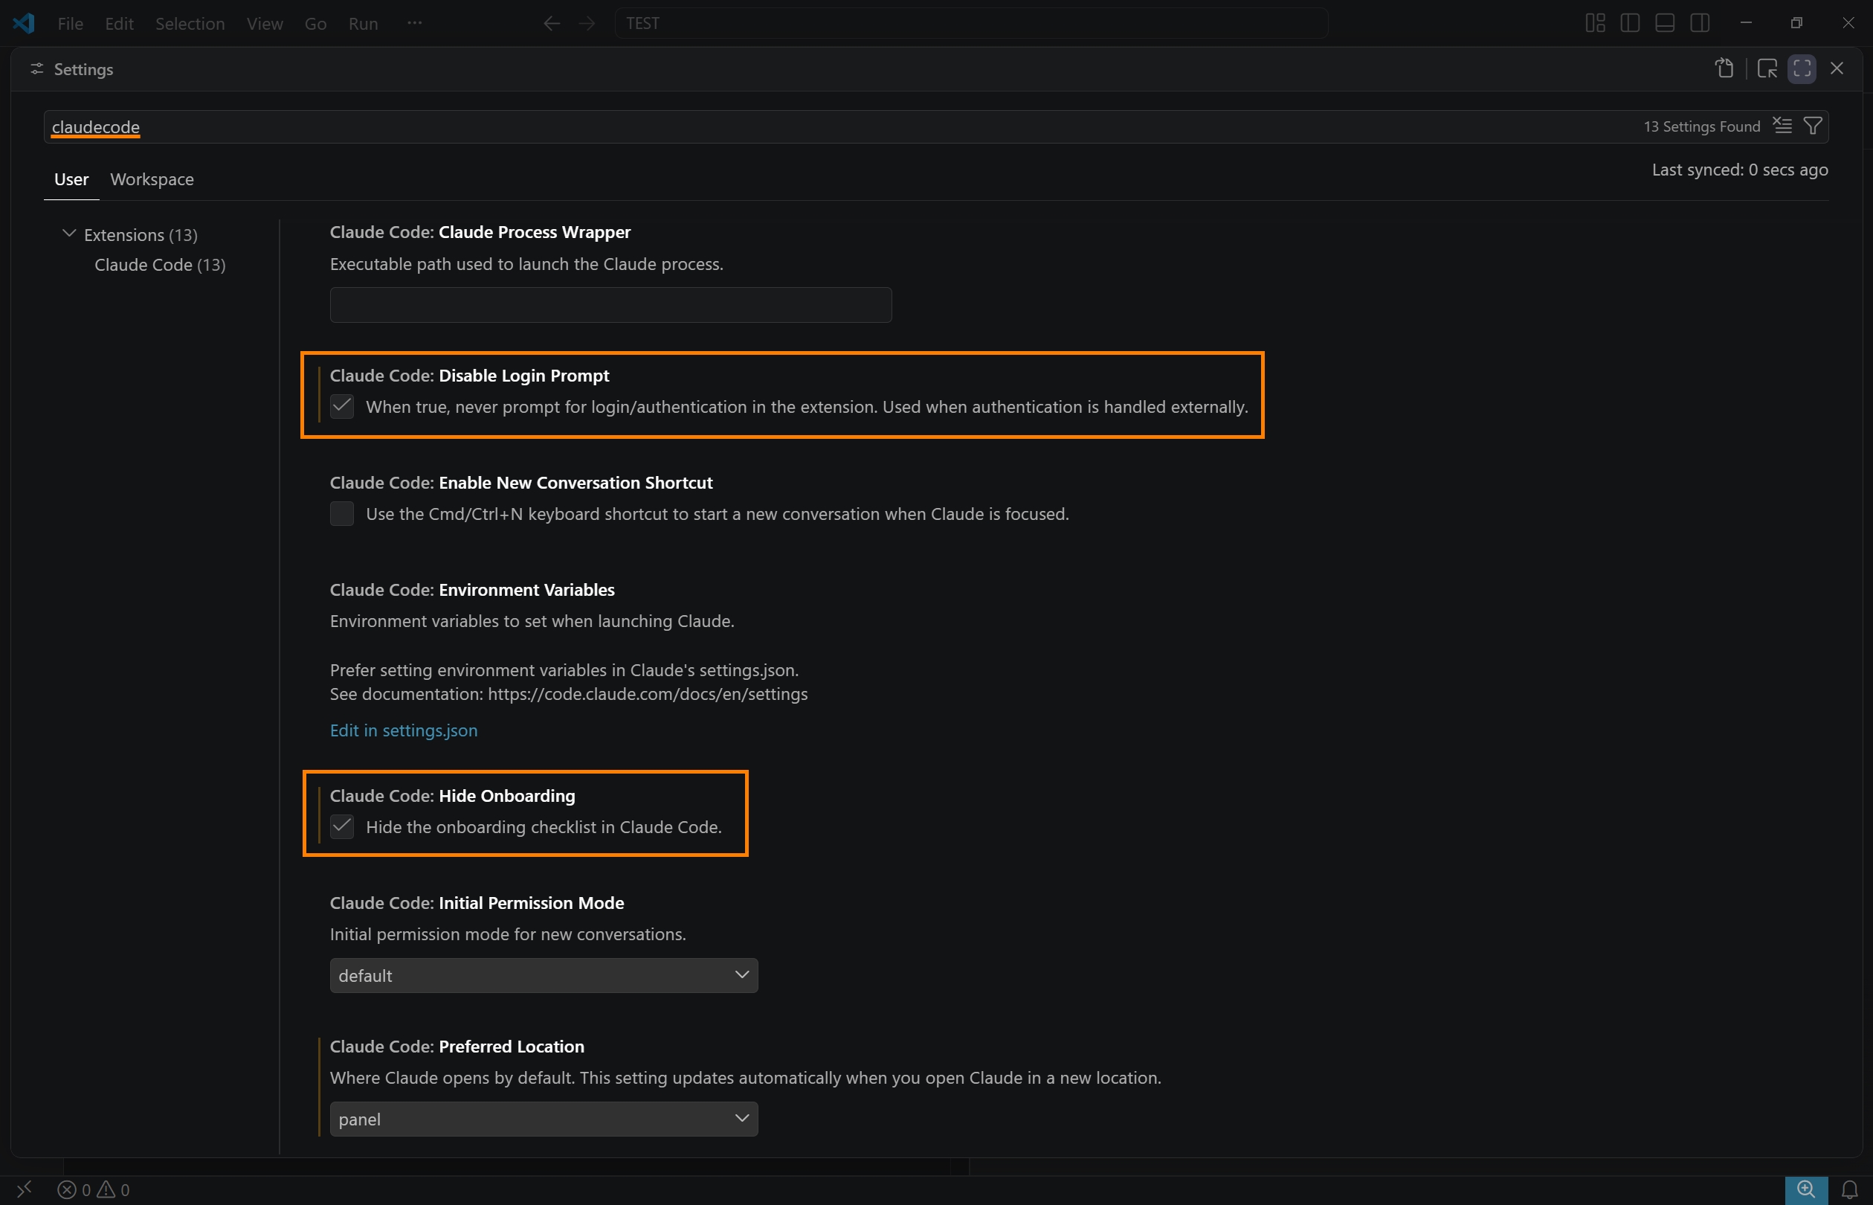Click the Claude Process Wrapper setting title
Screen dimensions: 1873x1205
[480, 232]
